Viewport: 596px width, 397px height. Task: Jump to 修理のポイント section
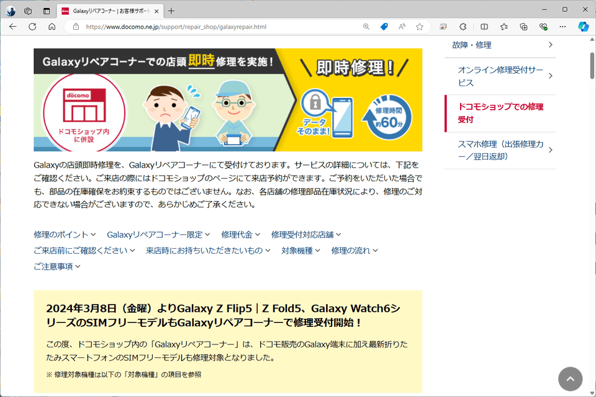(65, 234)
